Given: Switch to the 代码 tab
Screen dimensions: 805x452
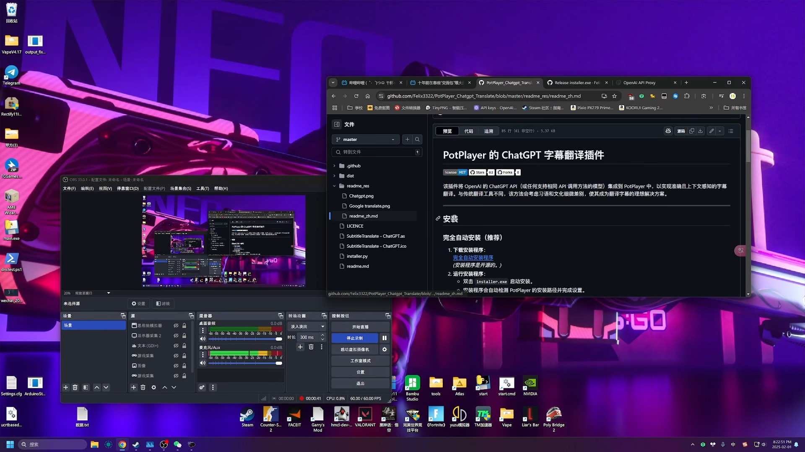Looking at the screenshot, I should tap(468, 131).
